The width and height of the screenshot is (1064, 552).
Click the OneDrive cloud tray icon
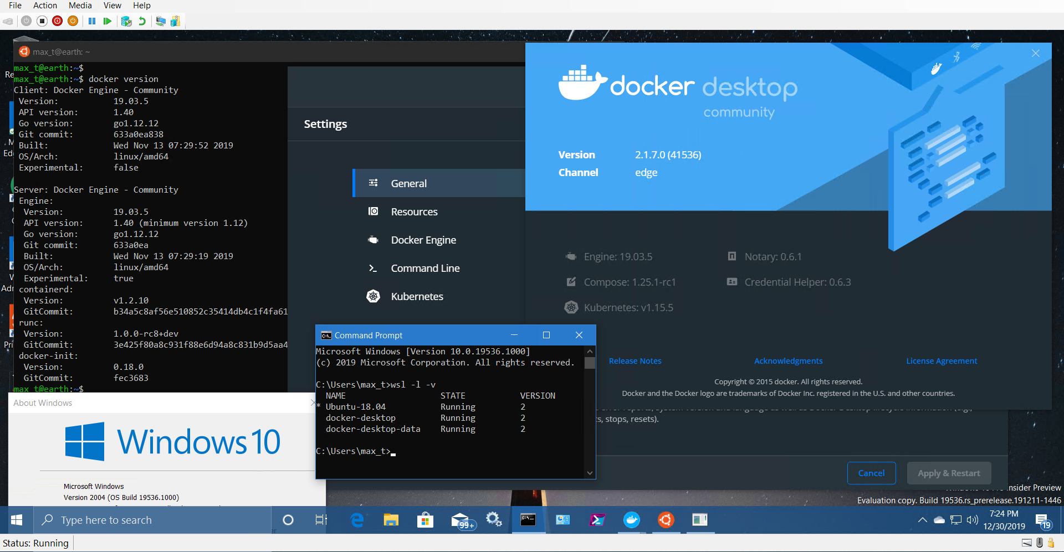939,520
